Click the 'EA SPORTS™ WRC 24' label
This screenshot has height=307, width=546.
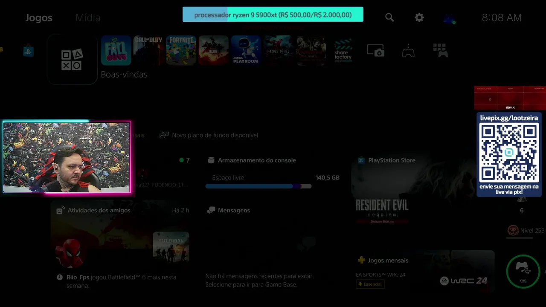380,275
